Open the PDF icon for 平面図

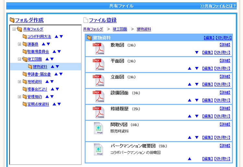tap(98, 64)
